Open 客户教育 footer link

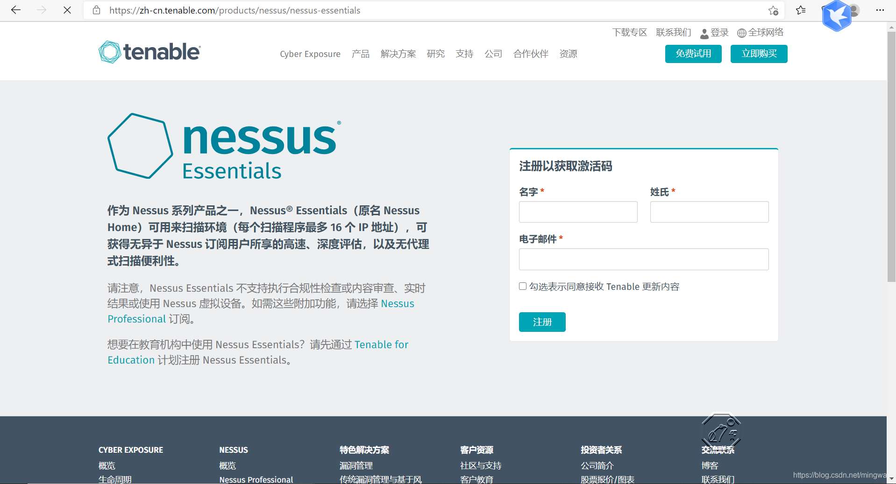(x=476, y=479)
